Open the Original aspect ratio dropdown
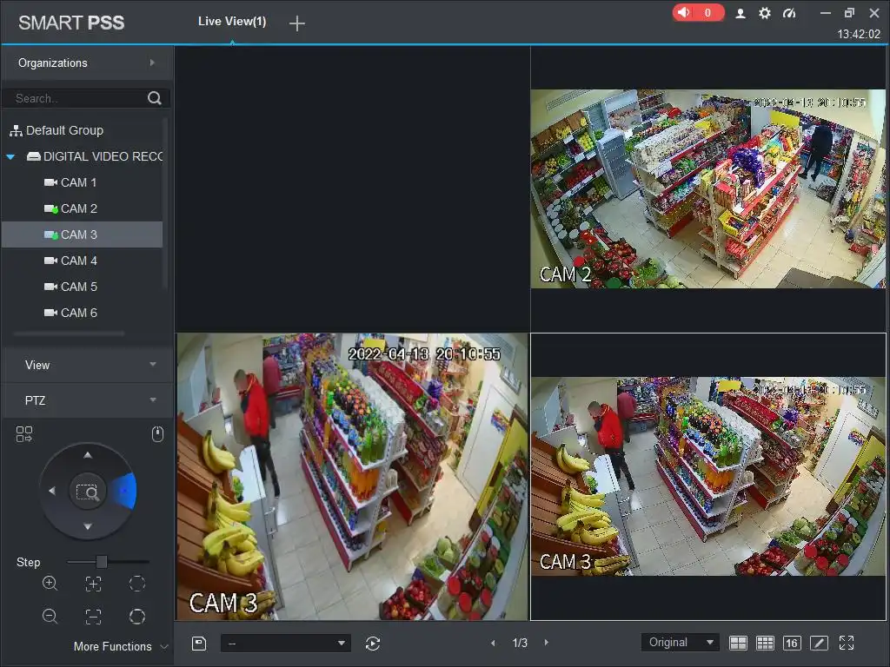 tap(680, 643)
